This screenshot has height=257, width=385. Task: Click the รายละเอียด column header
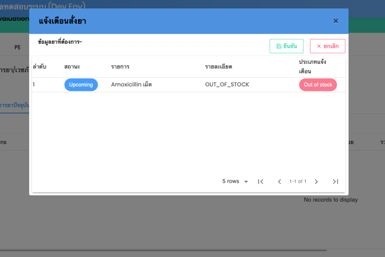pos(218,67)
